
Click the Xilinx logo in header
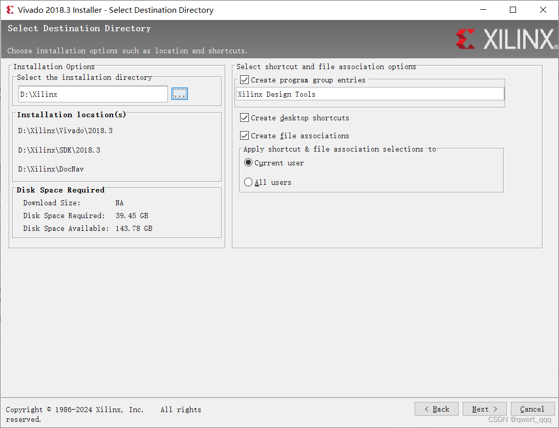pos(506,39)
